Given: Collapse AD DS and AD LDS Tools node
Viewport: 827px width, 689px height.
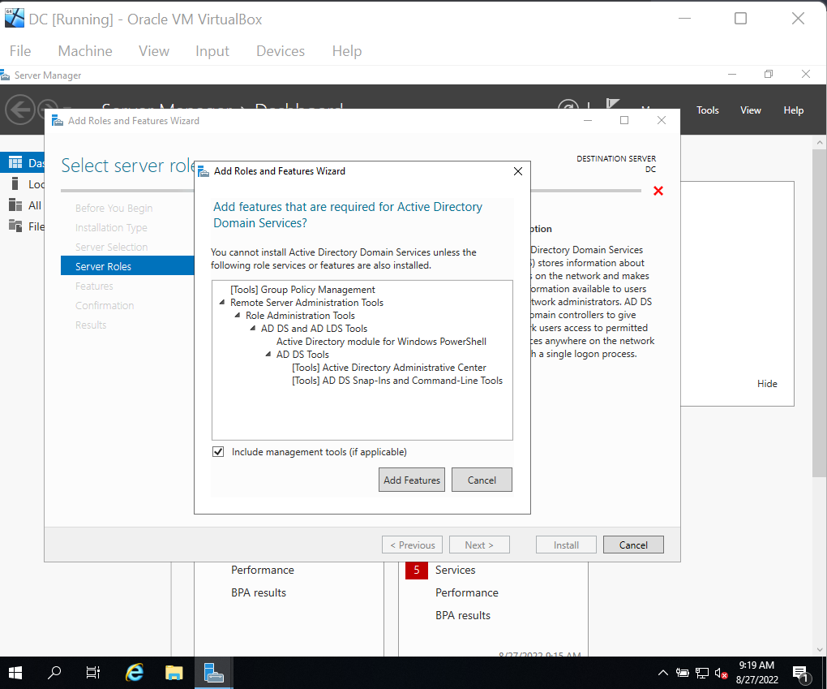Looking at the screenshot, I should [253, 328].
